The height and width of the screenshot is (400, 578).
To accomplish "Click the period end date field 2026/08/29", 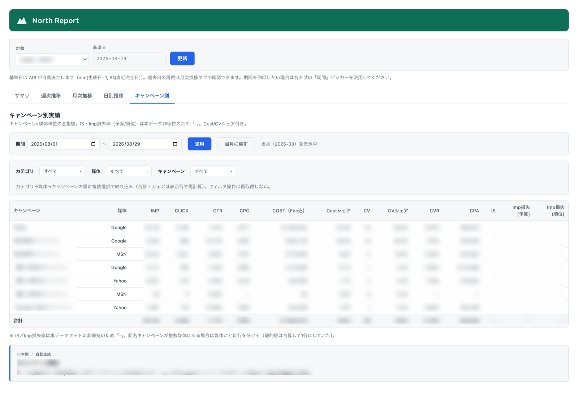I will coord(145,144).
